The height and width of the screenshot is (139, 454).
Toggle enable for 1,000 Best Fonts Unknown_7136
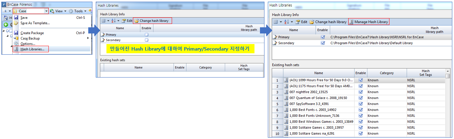pos(361,115)
